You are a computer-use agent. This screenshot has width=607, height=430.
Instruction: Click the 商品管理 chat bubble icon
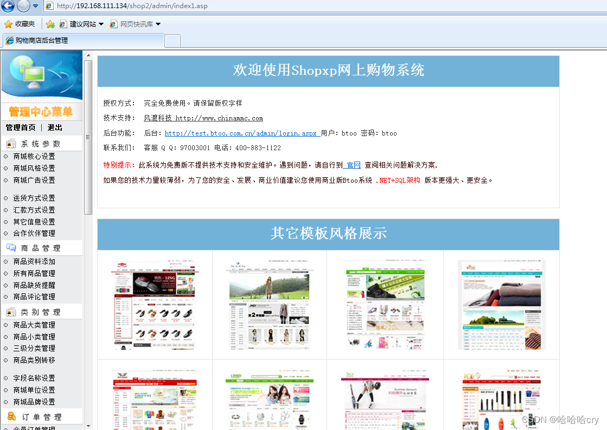[11, 248]
